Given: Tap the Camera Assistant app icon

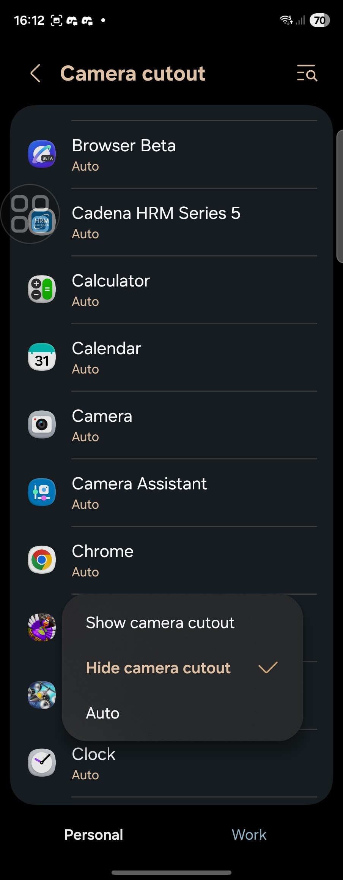Looking at the screenshot, I should click(42, 492).
